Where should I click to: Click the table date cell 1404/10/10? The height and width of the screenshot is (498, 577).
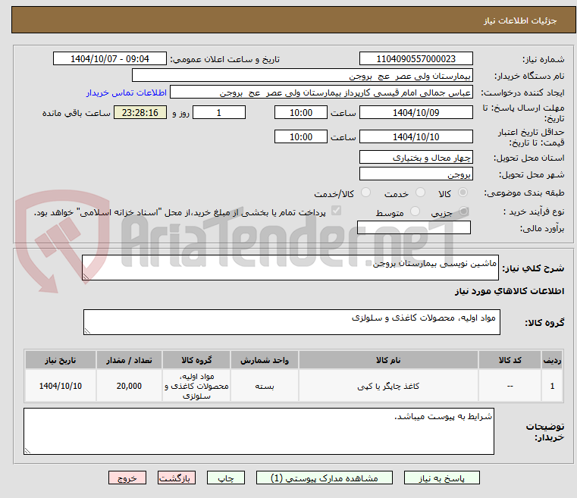tap(61, 386)
